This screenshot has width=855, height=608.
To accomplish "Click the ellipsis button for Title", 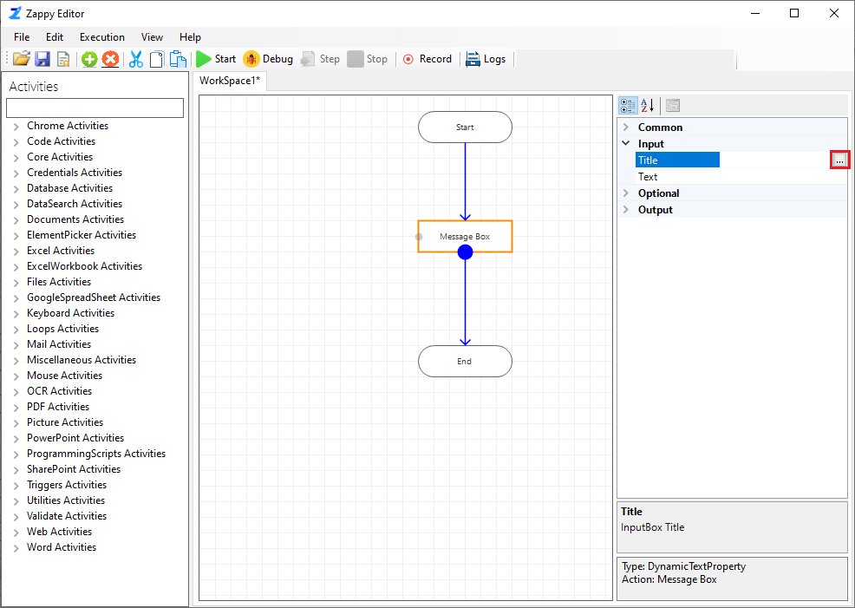I will [x=839, y=160].
